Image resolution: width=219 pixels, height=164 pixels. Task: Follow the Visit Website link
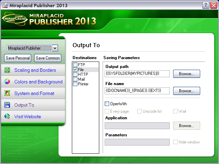tap(27, 117)
